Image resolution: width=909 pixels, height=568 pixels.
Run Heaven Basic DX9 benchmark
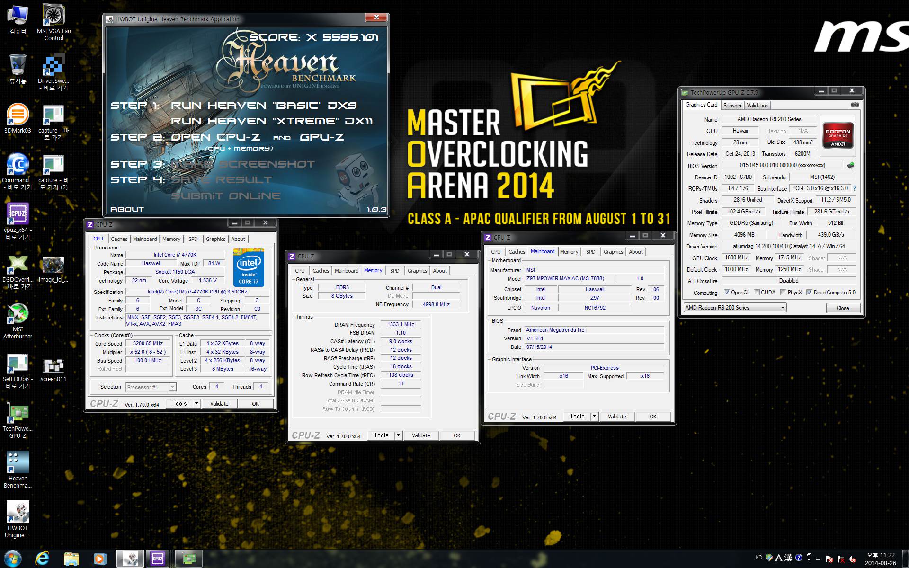coord(264,106)
